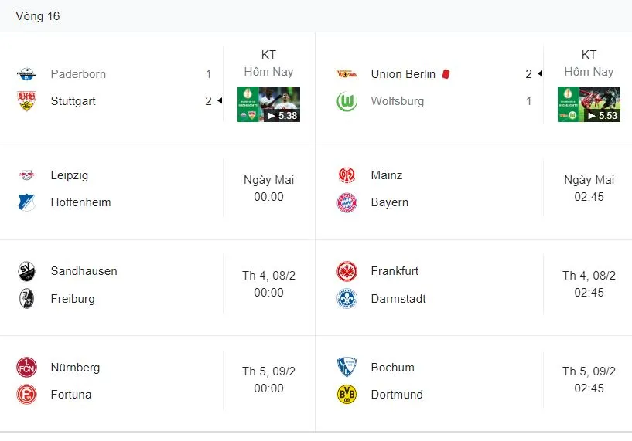
Task: Click the Nürnberg FCN crest
Action: click(26, 368)
